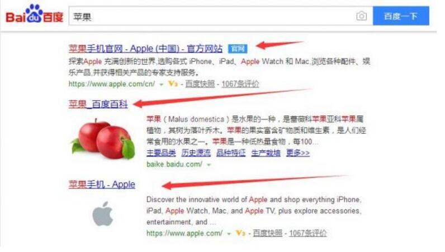Viewport: 445px width, 252px height.
Task: Open 苹果手机官网 - Apple (中国) result
Action: click(145, 49)
